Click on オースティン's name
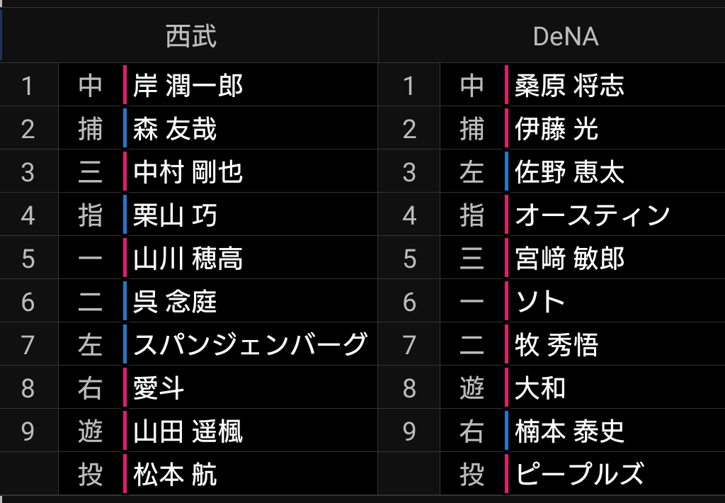Image resolution: width=725 pixels, height=503 pixels. pyautogui.click(x=593, y=215)
